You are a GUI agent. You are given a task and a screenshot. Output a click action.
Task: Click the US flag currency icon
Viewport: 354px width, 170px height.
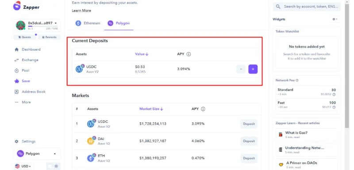point(17,166)
